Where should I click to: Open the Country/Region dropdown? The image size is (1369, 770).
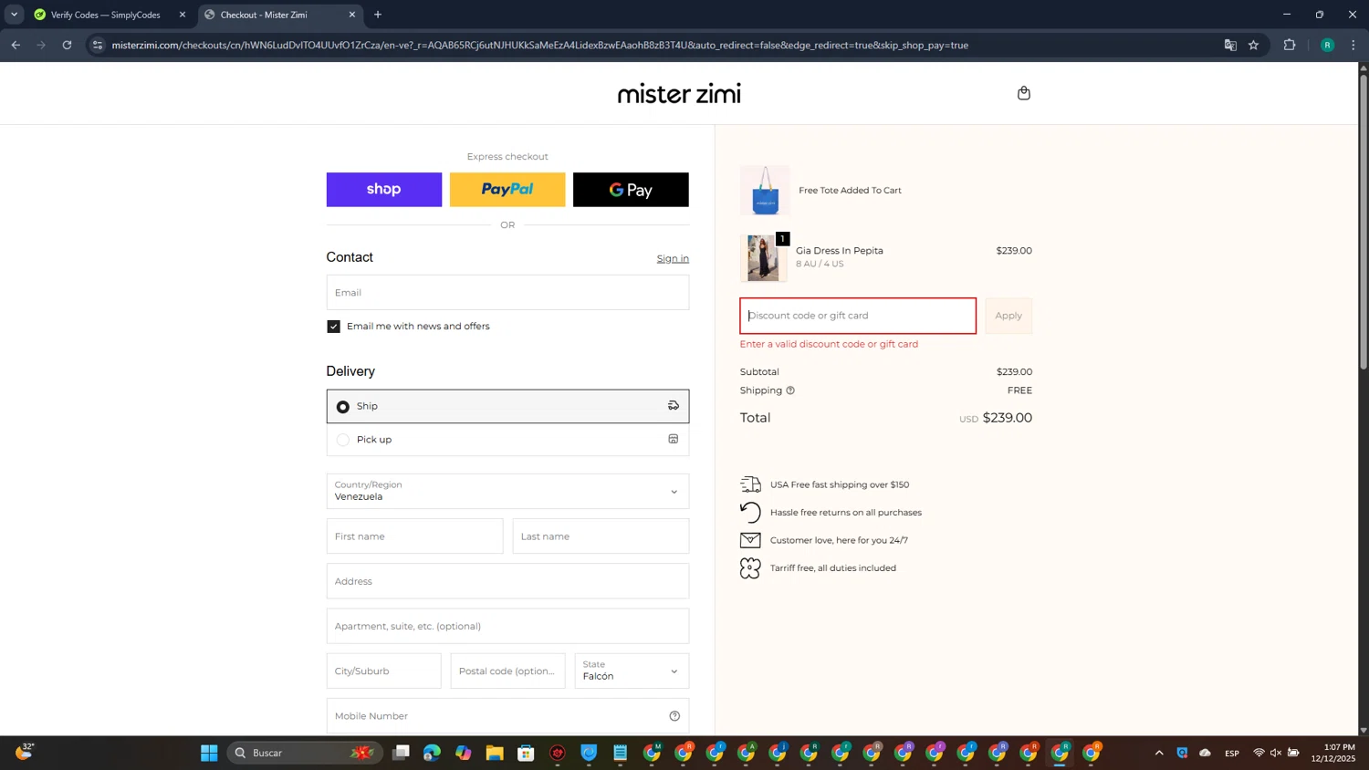[507, 491]
